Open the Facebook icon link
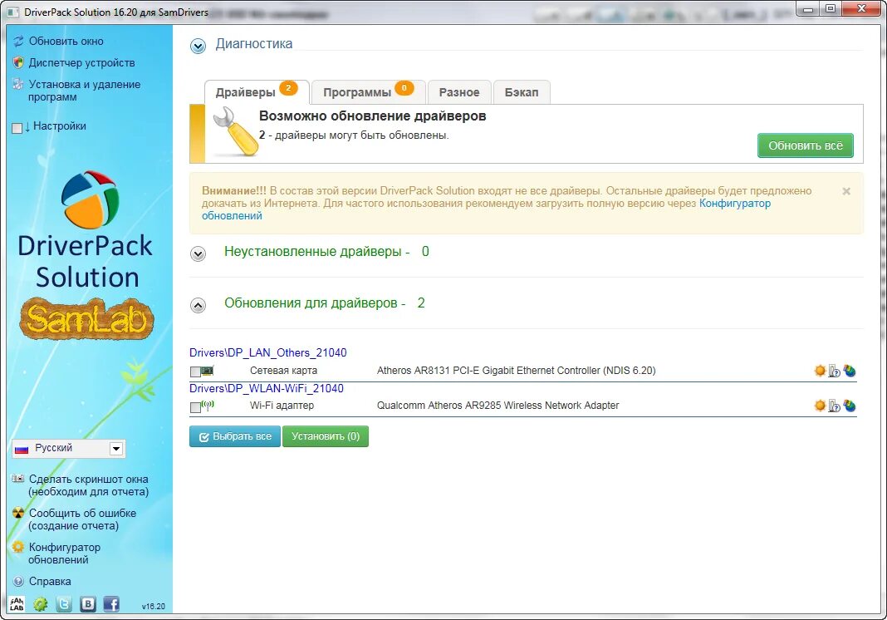Viewport: 887px width, 620px height. (111, 604)
